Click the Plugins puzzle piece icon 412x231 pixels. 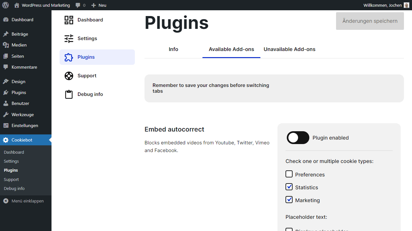coord(69,57)
